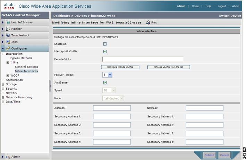Viewport: 247px width, 160px height.
Task: Click the Submit button
Action: point(209,155)
